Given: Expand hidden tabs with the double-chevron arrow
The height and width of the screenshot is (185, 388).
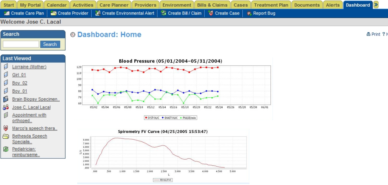Looking at the screenshot, I should [x=376, y=5].
